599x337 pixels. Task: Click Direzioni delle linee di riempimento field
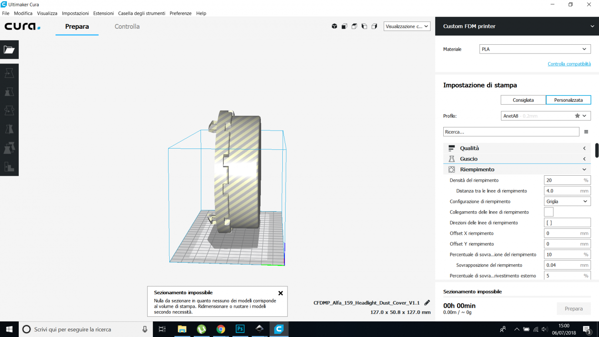(x=567, y=223)
